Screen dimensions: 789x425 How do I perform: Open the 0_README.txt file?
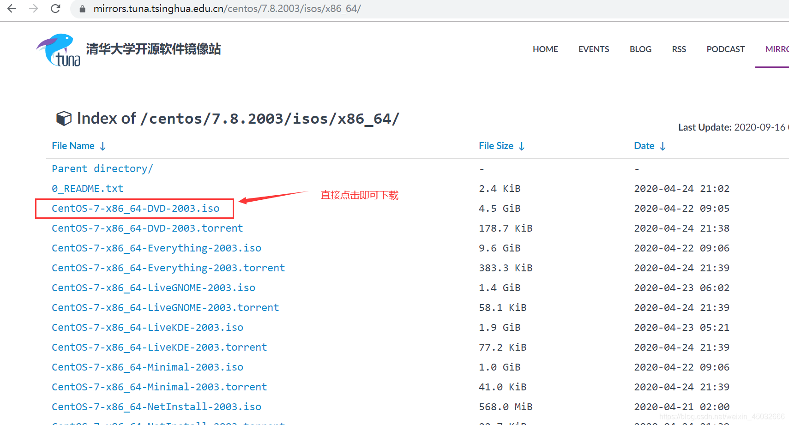tap(87, 189)
